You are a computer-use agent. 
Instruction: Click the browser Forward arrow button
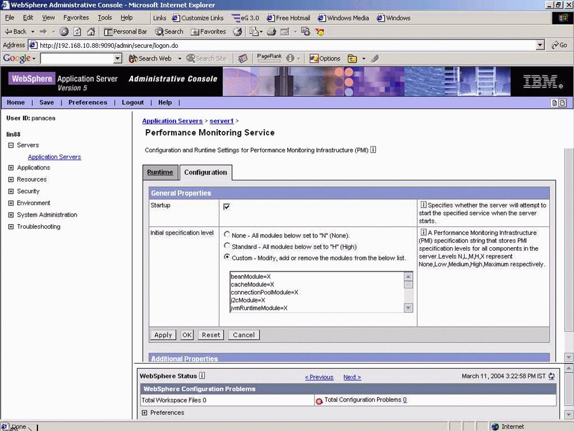[43, 32]
